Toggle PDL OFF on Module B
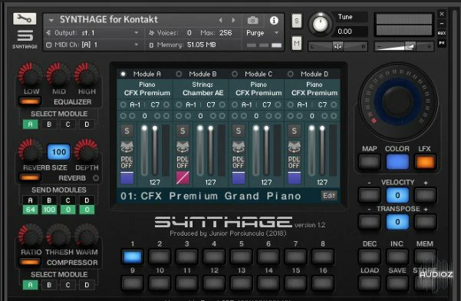Viewport: 461px width, 301px height. [x=183, y=162]
